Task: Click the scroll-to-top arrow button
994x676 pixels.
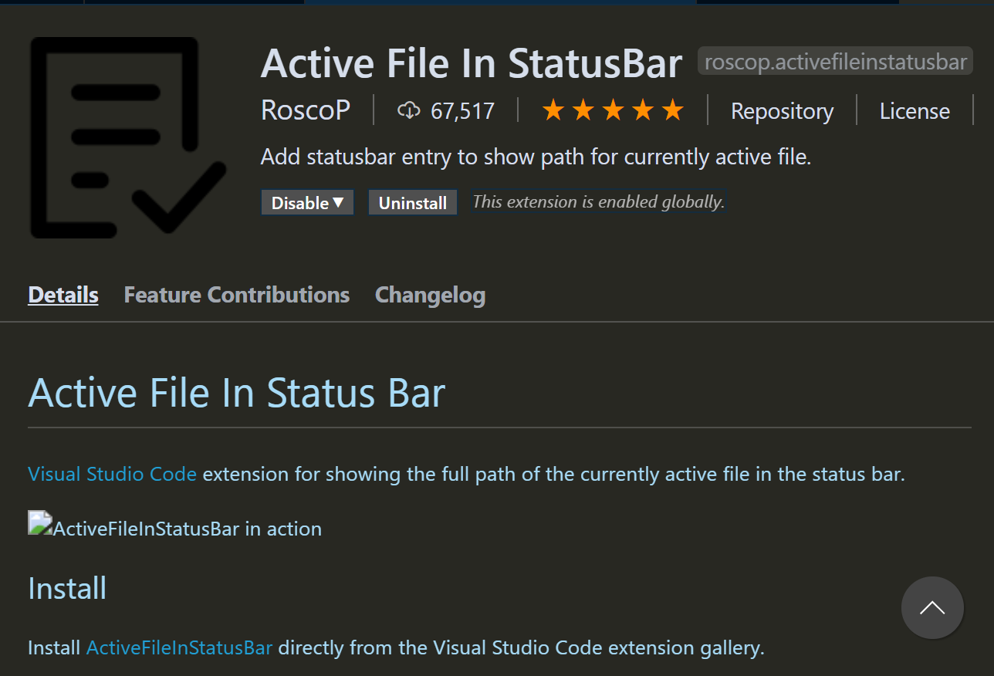Action: coord(932,608)
